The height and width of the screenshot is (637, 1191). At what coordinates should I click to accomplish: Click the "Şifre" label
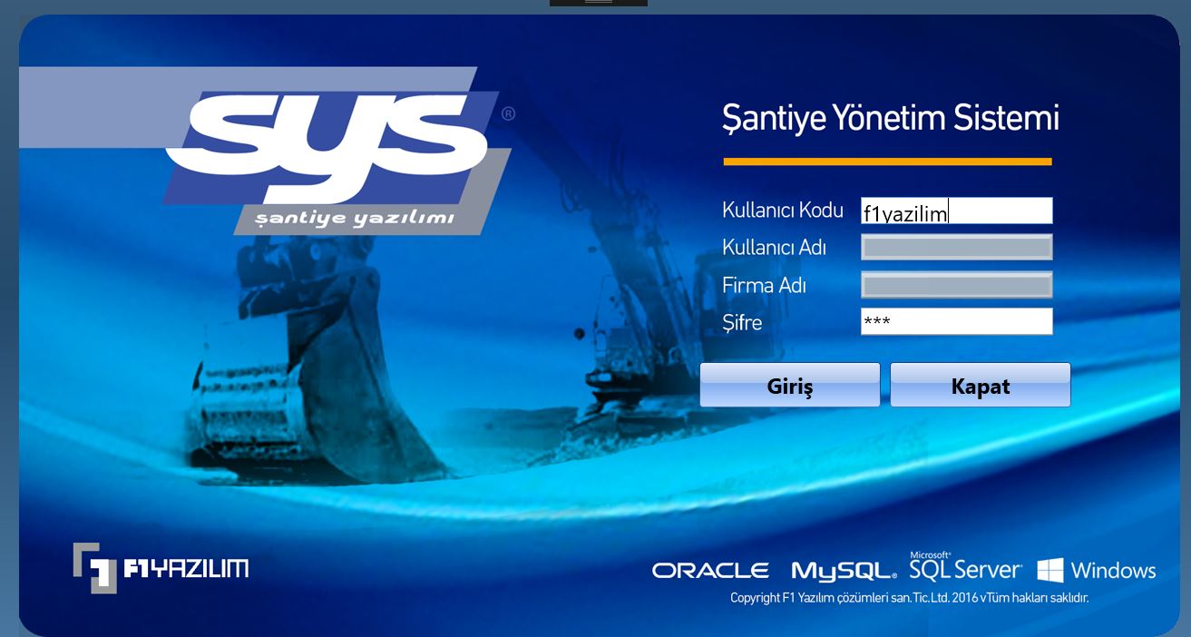tap(742, 323)
